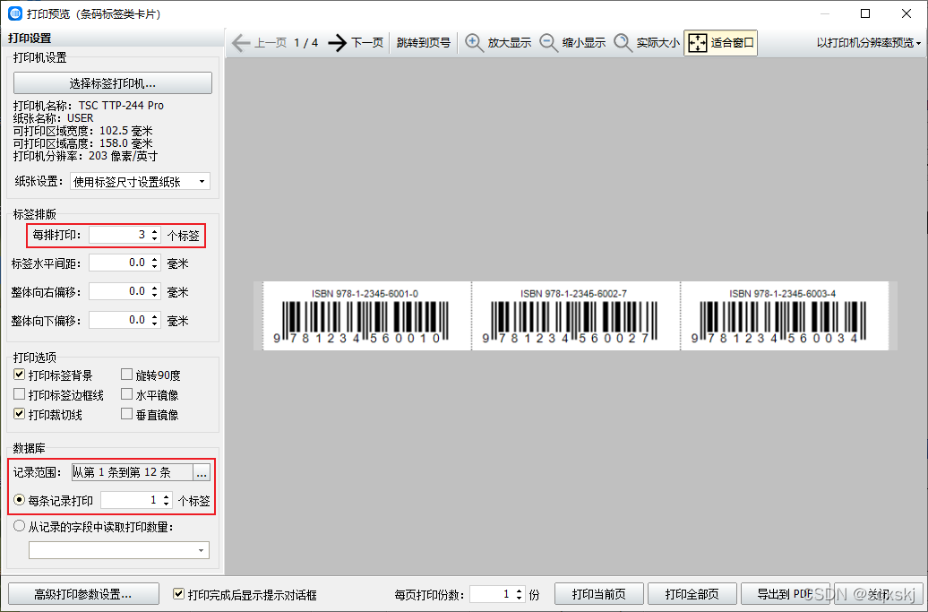Screen dimensions: 928x612
Task: Select print per record radio button
Action: (x=20, y=500)
